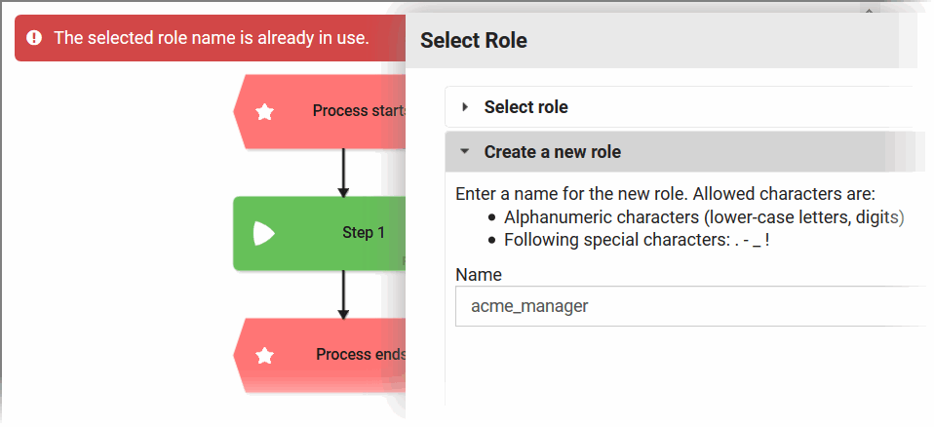The image size is (934, 427).
Task: Click the Following special characters bullet line
Action: [636, 240]
